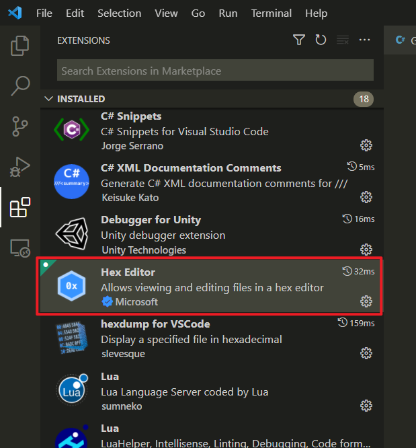Open Views and More Actions ellipsis menu
Image resolution: width=416 pixels, height=448 pixels.
365,40
